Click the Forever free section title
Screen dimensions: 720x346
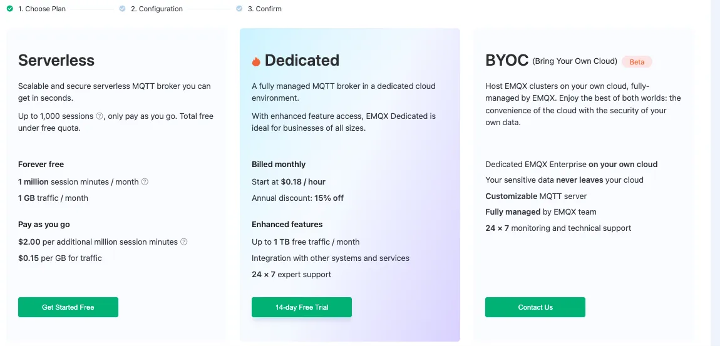click(x=41, y=165)
